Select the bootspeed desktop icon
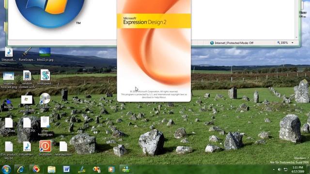Image resolution: width=310 pixels, height=174 pixels. [45, 77]
